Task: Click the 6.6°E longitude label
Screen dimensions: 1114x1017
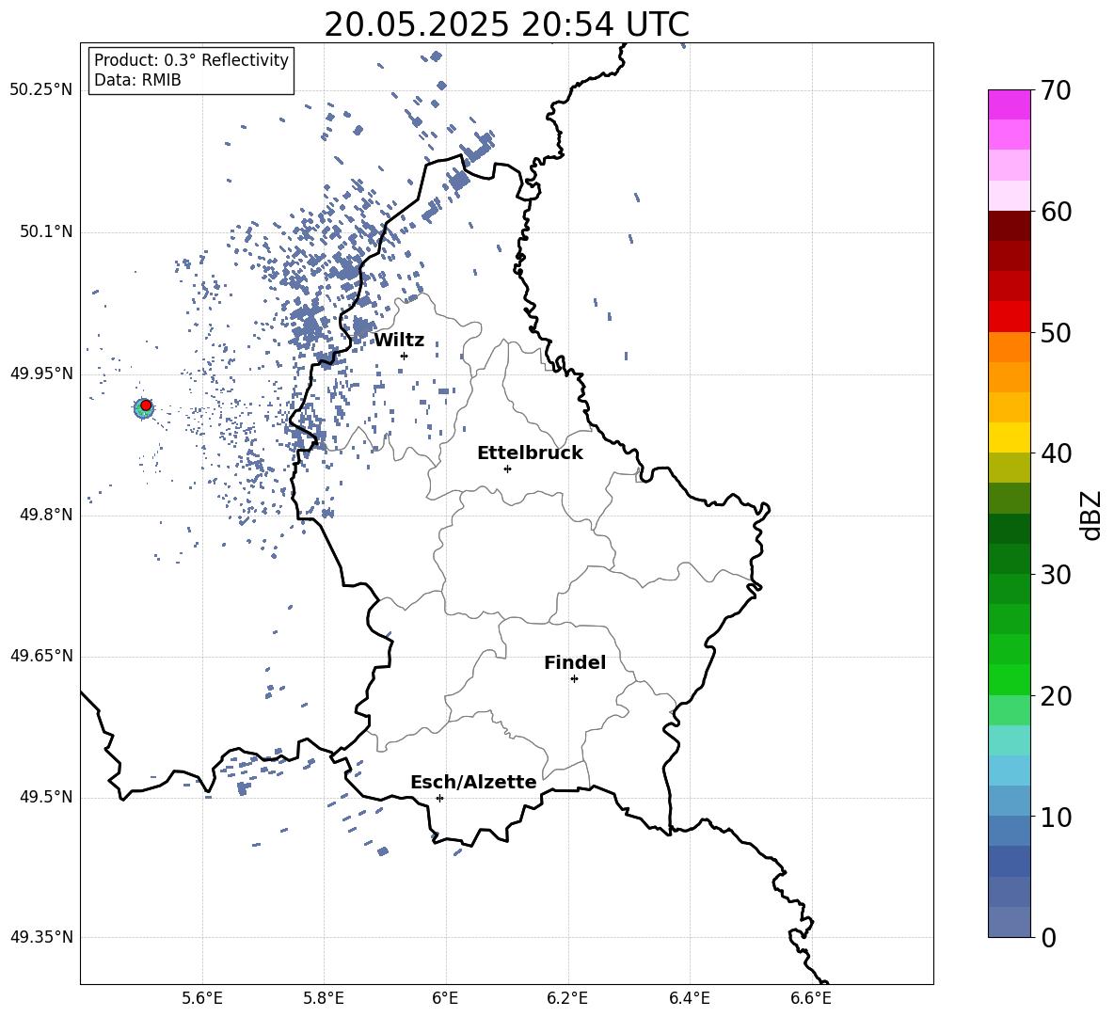Action: coord(811,999)
